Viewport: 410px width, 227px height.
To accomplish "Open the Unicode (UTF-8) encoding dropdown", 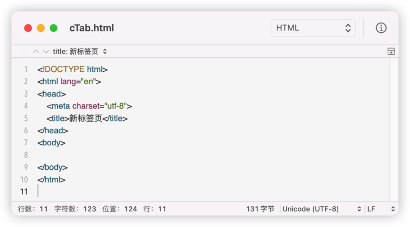I will tap(322, 209).
